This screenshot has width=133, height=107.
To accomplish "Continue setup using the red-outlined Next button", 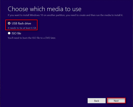I will coord(116,101).
